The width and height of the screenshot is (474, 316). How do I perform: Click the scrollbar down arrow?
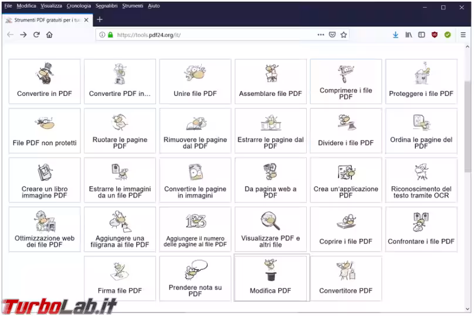(468, 309)
